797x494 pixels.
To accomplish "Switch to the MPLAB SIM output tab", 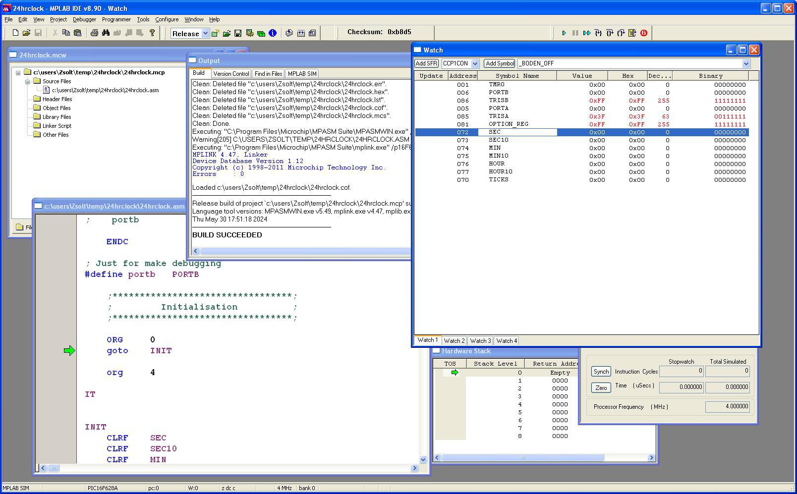I will (x=302, y=73).
